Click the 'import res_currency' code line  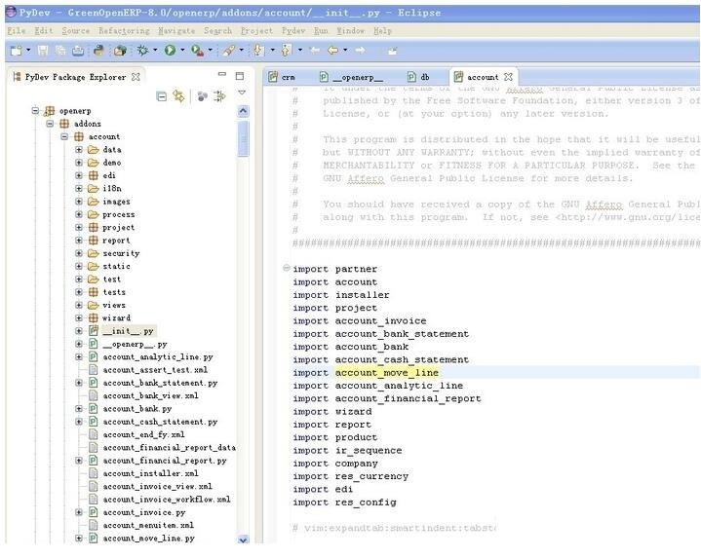(351, 476)
